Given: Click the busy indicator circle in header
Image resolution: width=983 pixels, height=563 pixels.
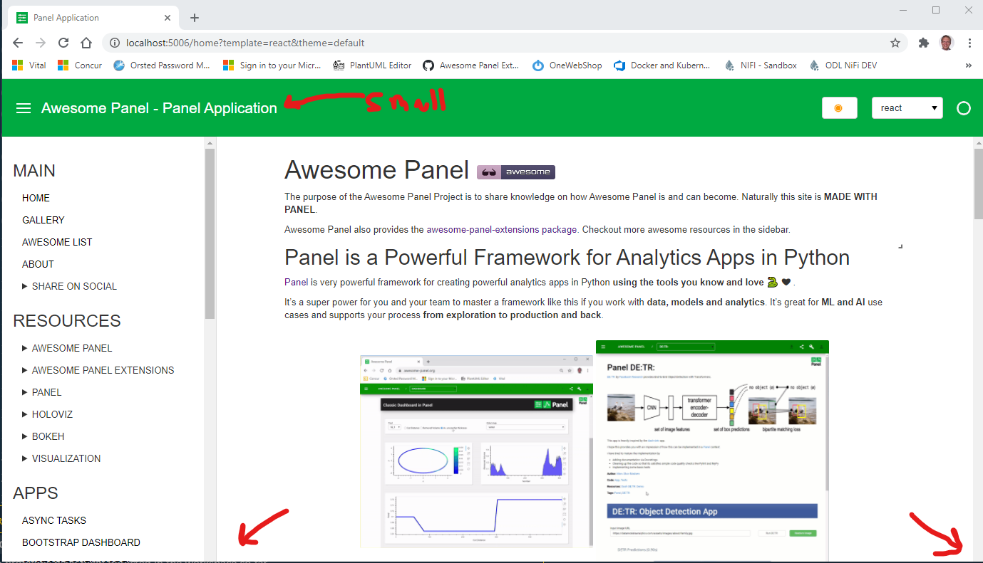Looking at the screenshot, I should tap(964, 108).
